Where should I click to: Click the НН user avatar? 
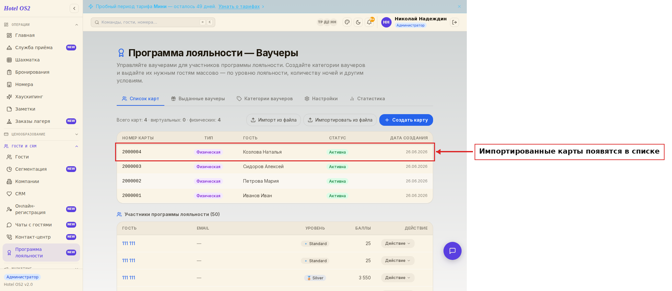click(x=386, y=22)
